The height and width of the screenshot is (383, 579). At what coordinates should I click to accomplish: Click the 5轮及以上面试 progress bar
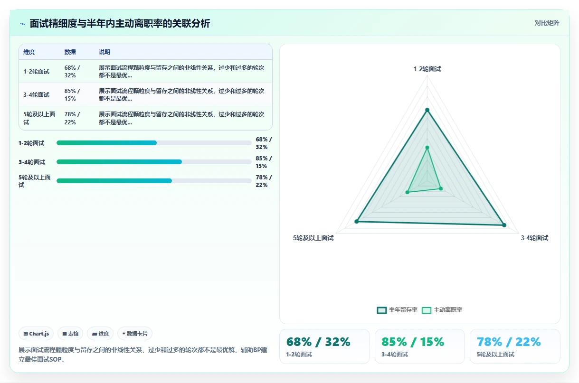tap(154, 181)
